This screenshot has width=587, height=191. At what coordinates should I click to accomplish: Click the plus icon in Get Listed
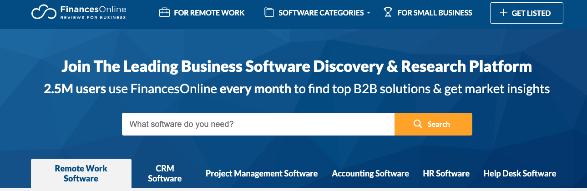[503, 13]
